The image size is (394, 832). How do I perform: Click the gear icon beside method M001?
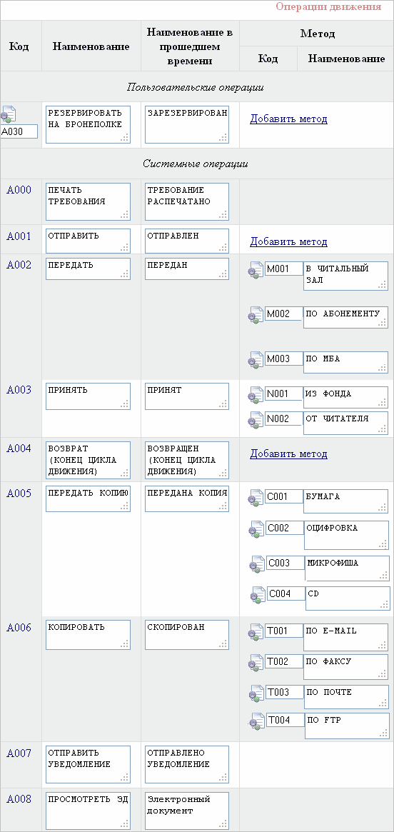256,271
